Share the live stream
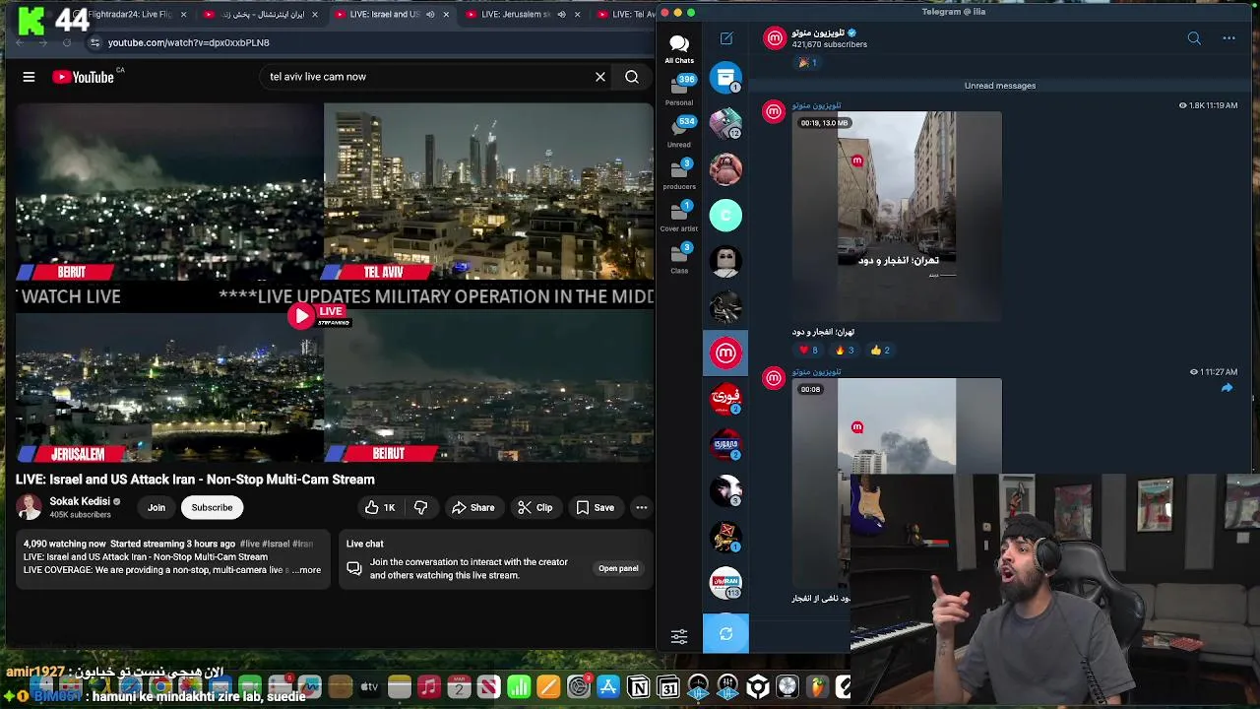 (472, 508)
